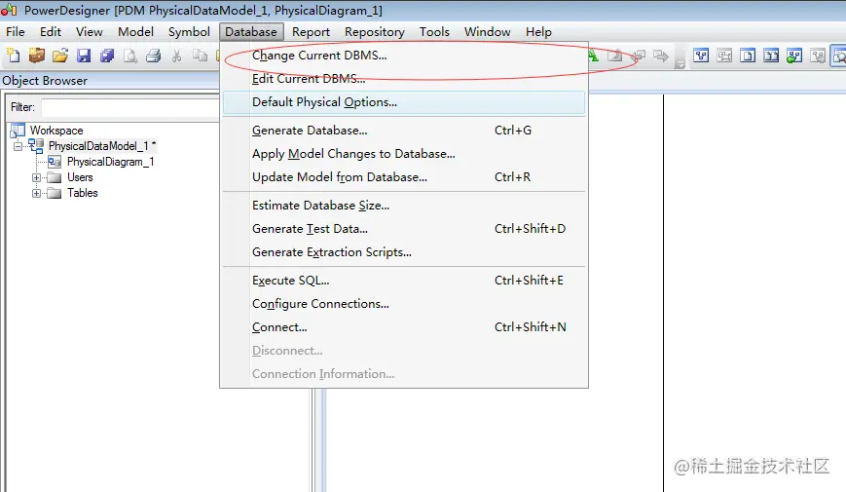Image resolution: width=846 pixels, height=492 pixels.
Task: Click the single-page window toolbar icon
Action: pos(748,56)
